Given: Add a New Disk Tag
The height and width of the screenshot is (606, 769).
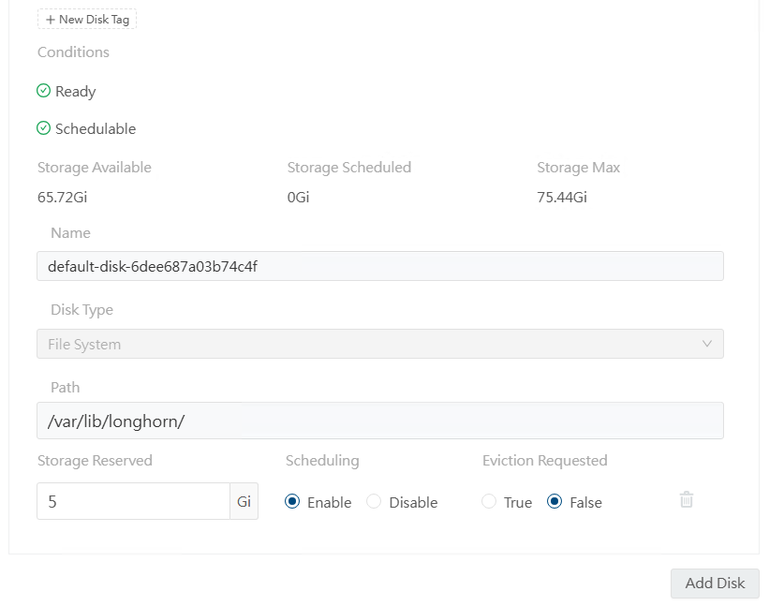Looking at the screenshot, I should 87,20.
